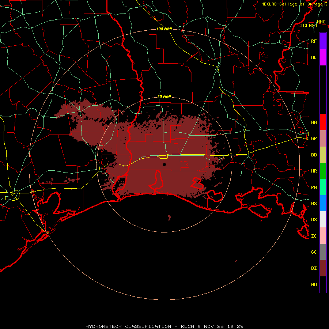This screenshot has width=329, height=329.
Task: Click the HA red legend swatch
Action: 323,122
